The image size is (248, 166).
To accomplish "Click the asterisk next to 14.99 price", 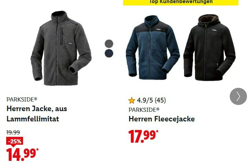I will pos(37,150).
